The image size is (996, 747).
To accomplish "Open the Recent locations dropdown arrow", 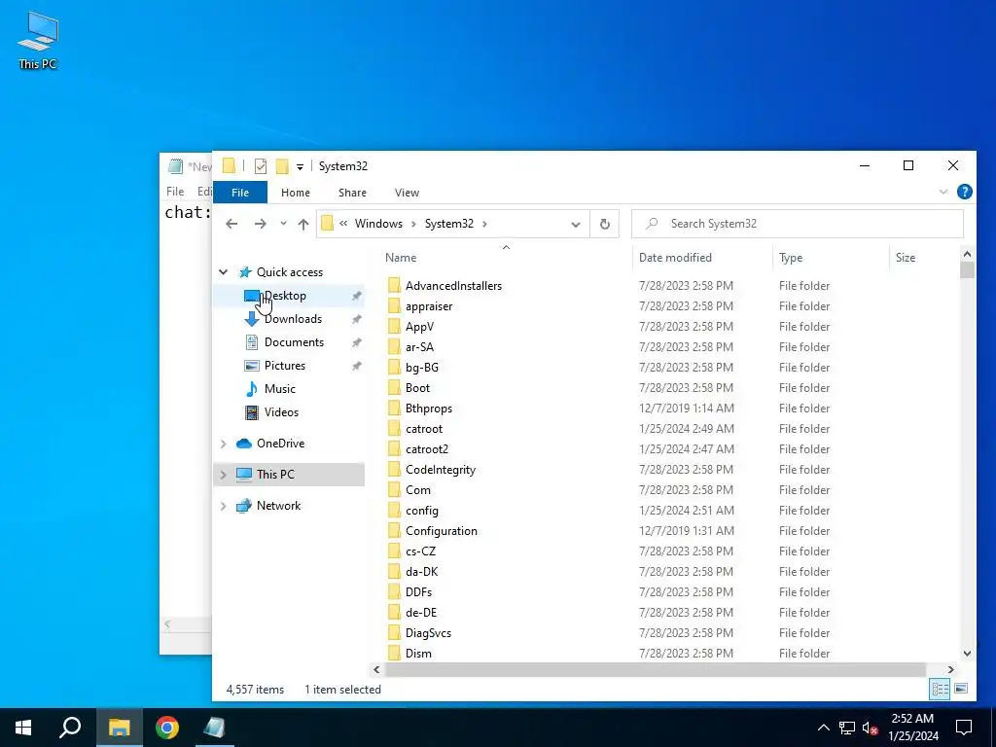I will click(283, 224).
